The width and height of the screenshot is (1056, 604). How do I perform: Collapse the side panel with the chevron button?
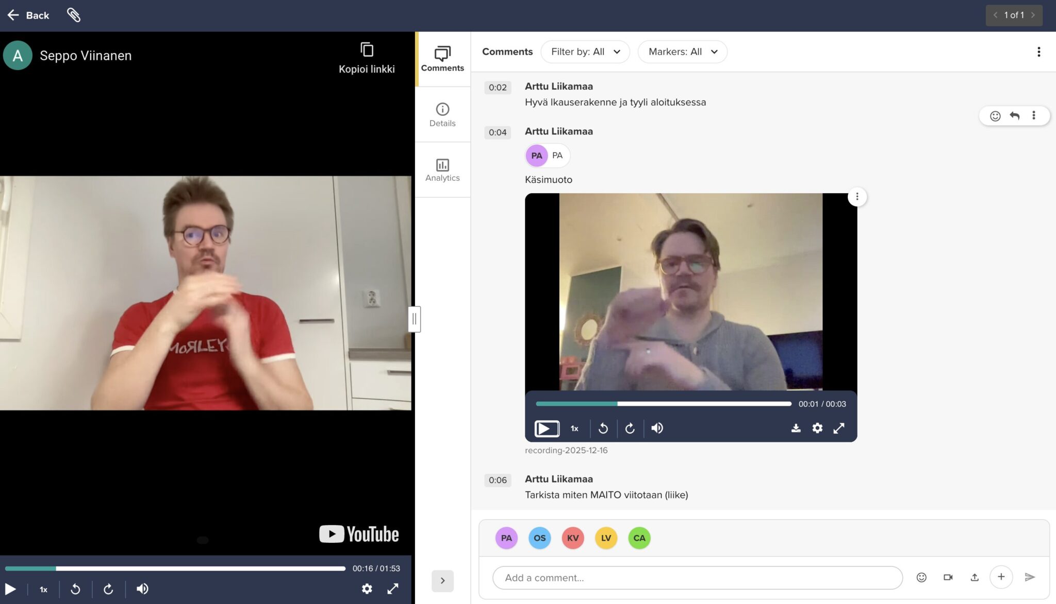click(x=442, y=580)
